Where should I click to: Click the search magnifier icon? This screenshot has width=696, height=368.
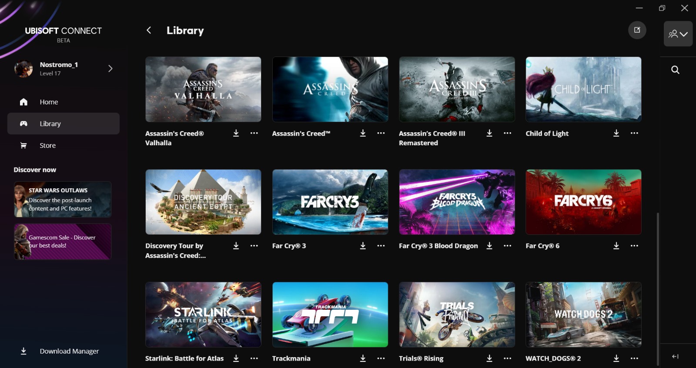coord(675,70)
